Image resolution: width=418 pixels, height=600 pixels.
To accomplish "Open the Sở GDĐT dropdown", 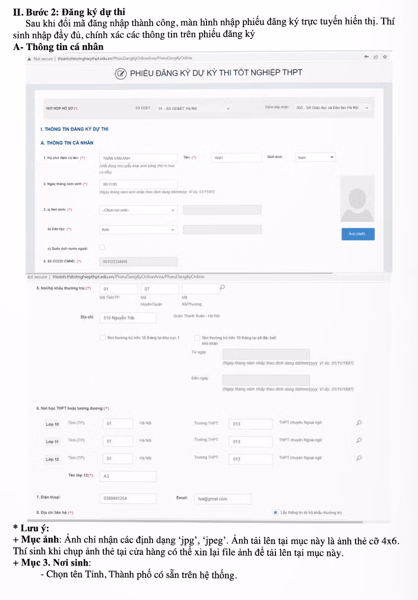I will tap(194, 108).
